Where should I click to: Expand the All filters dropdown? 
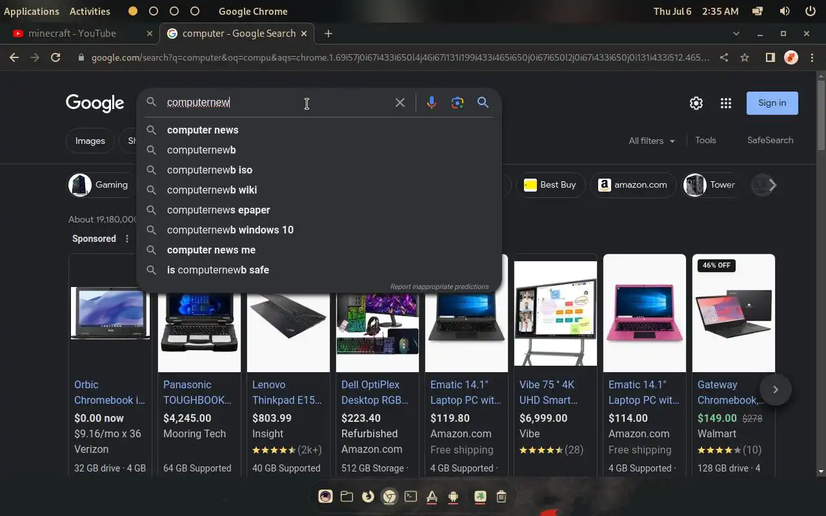coord(652,141)
